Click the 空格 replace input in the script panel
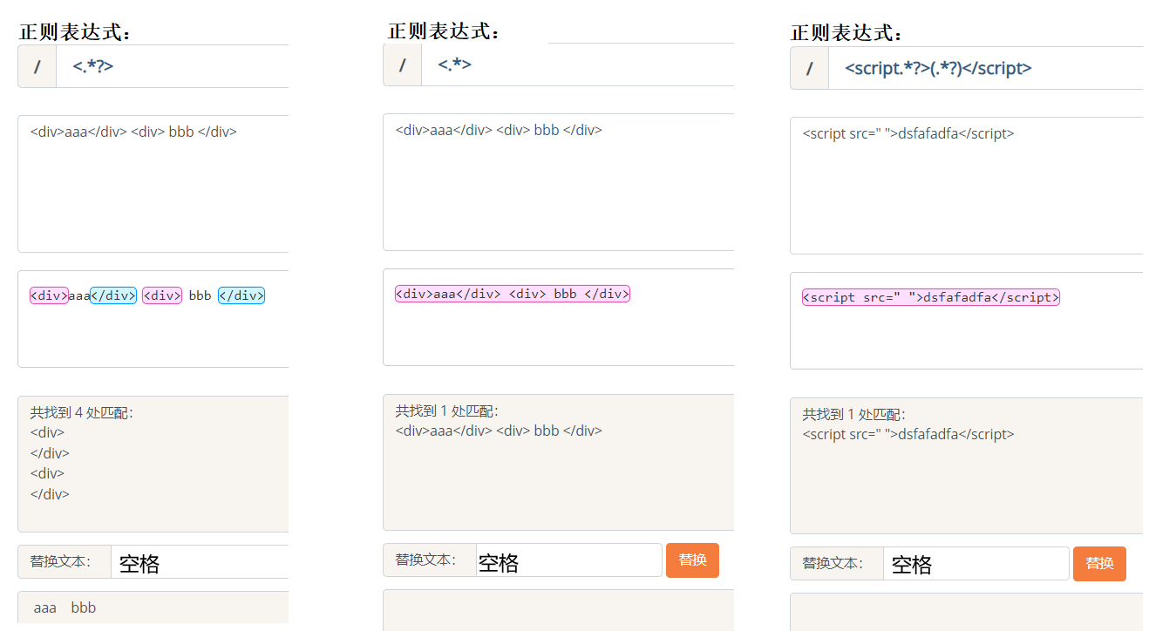This screenshot has height=631, width=1149. click(x=976, y=564)
